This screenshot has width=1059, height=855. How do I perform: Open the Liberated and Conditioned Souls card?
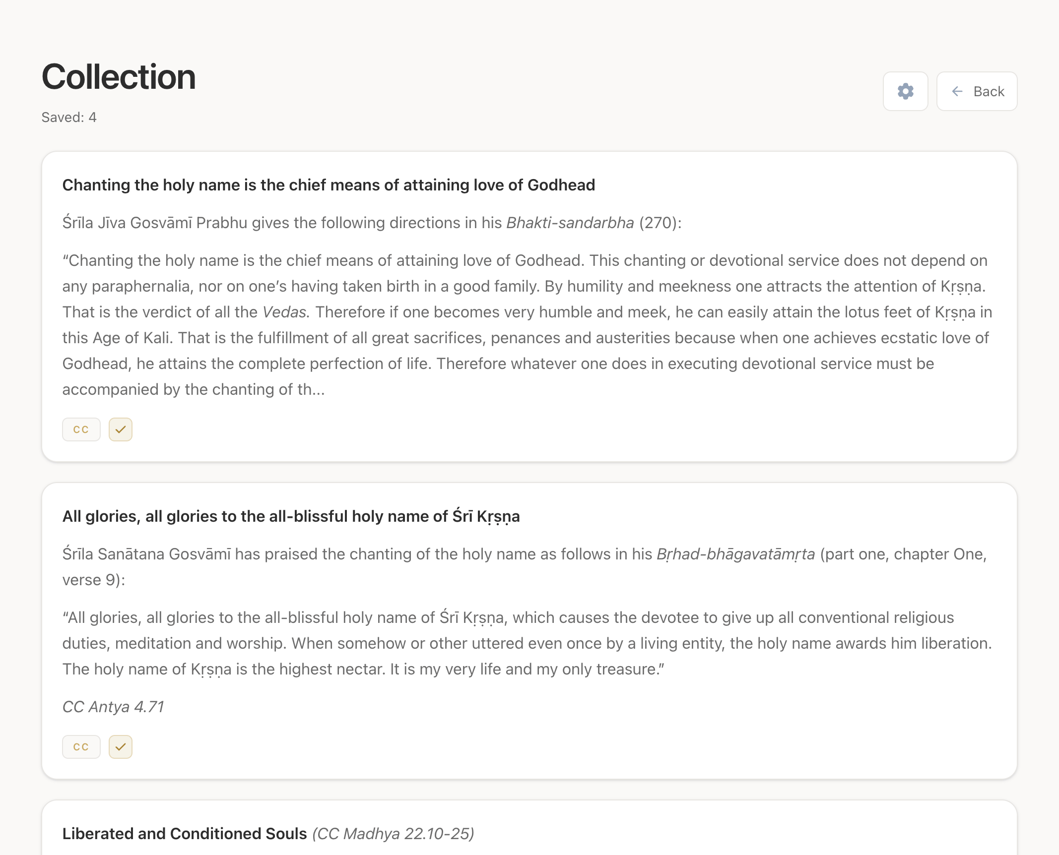185,834
